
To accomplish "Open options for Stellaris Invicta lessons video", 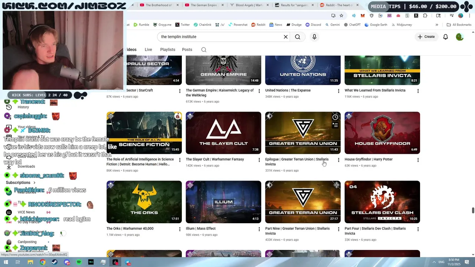I will tap(418, 91).
